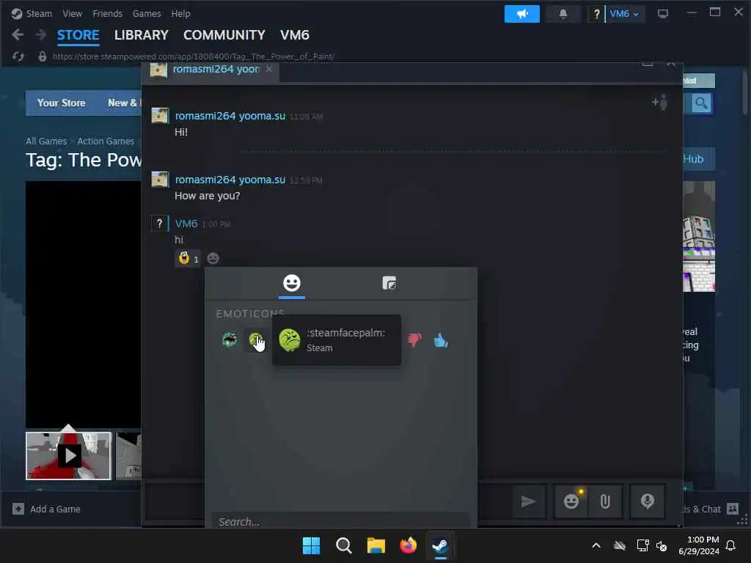The image size is (751, 563).
Task: Launch Firefox from the taskbar
Action: pos(408,545)
